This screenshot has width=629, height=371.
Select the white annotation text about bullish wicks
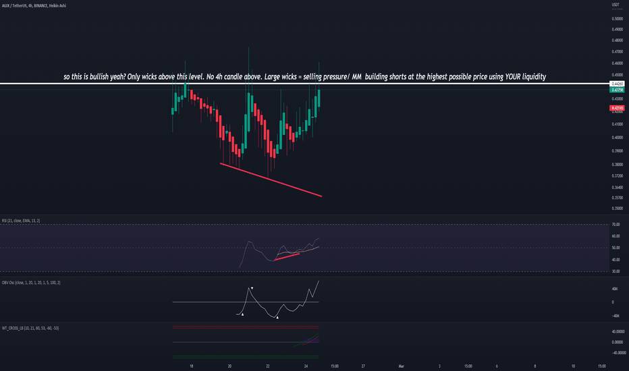coord(304,76)
